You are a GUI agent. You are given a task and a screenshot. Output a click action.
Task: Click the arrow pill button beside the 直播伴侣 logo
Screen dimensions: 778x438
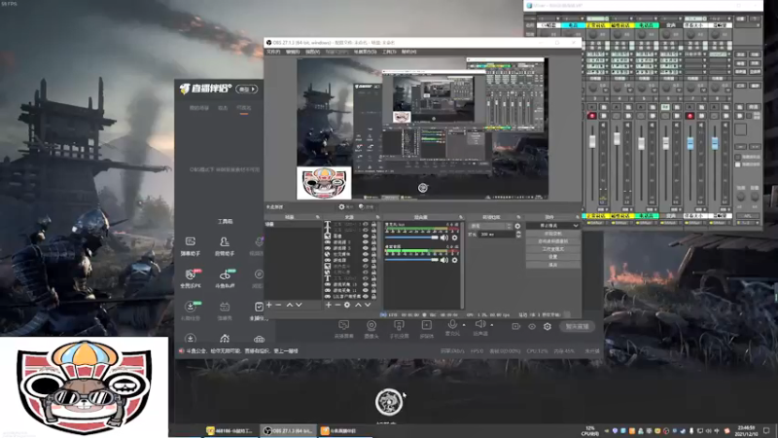tap(247, 90)
